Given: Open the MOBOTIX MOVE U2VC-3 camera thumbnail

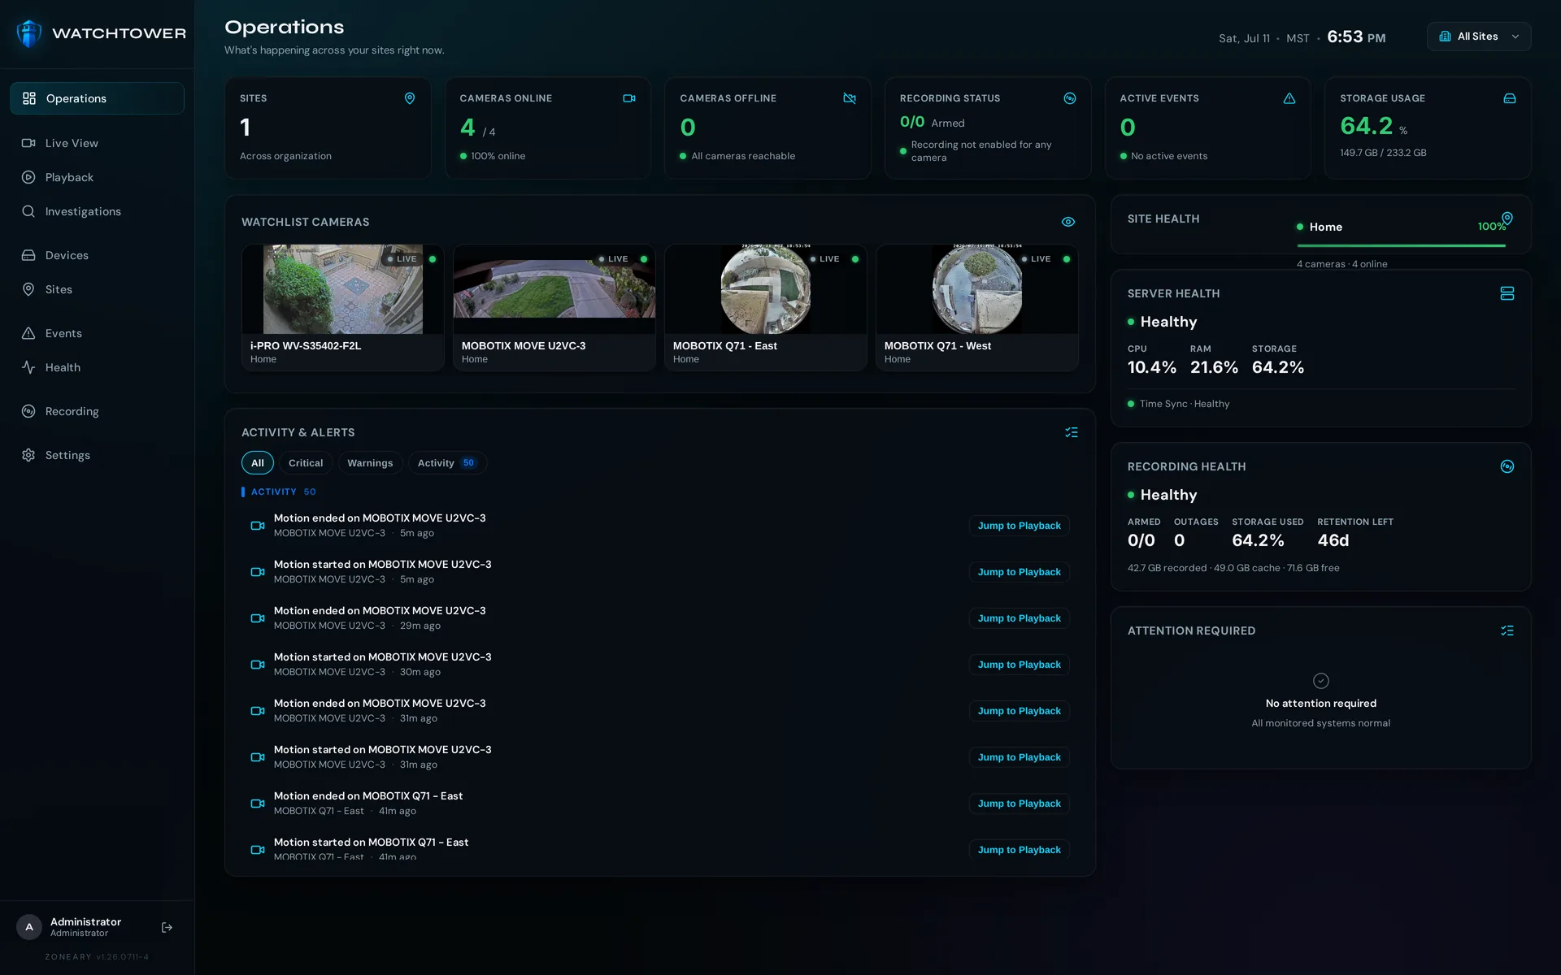Looking at the screenshot, I should click(554, 289).
